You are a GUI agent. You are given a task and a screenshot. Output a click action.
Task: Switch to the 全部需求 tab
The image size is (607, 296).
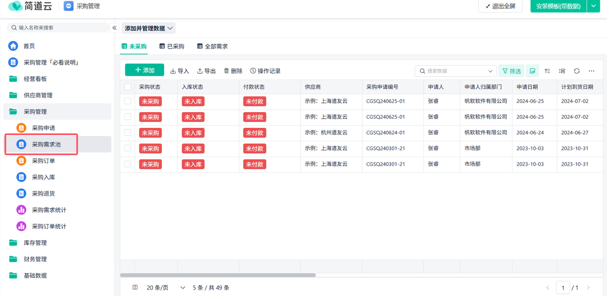click(212, 46)
